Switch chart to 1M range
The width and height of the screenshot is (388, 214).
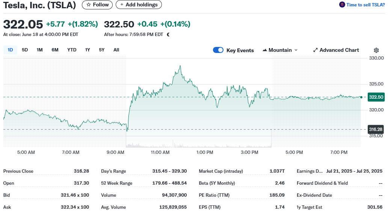[x=39, y=50]
